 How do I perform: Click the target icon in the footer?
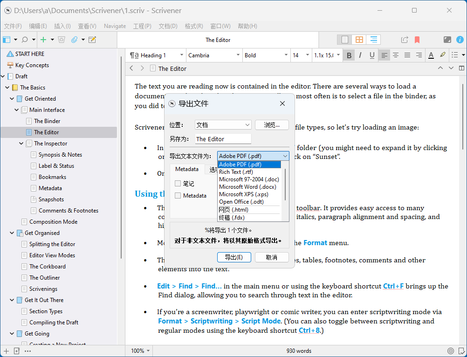pyautogui.click(x=451, y=351)
